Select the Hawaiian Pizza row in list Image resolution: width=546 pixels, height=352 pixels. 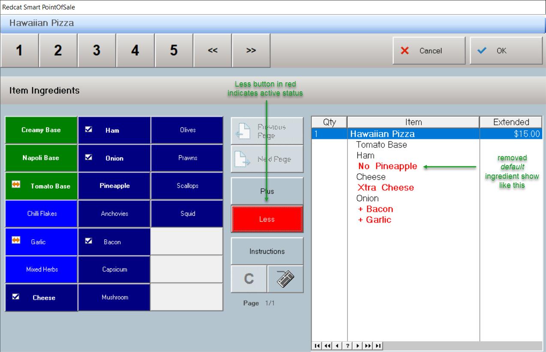point(413,134)
